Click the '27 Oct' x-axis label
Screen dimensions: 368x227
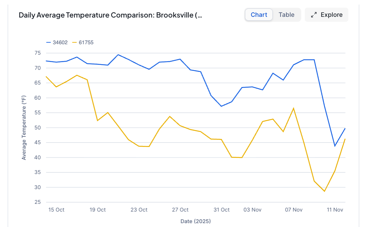[x=180, y=210]
